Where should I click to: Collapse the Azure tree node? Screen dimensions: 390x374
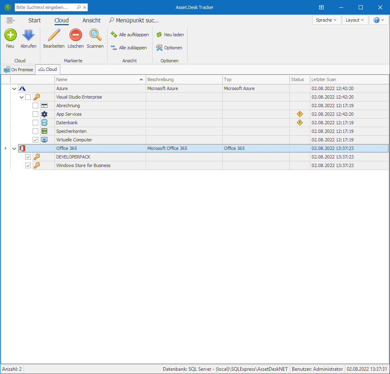[14, 88]
